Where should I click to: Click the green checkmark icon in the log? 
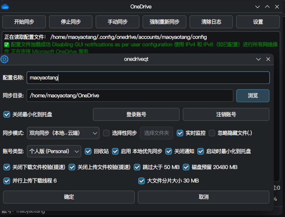6,45
